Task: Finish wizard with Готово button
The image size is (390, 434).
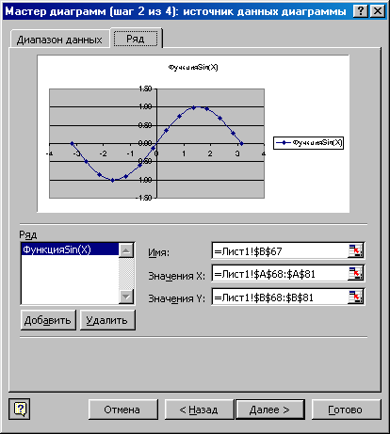Action: pyautogui.click(x=346, y=410)
